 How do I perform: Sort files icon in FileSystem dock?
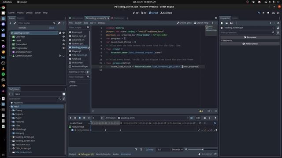pyautogui.click(x=64, y=99)
